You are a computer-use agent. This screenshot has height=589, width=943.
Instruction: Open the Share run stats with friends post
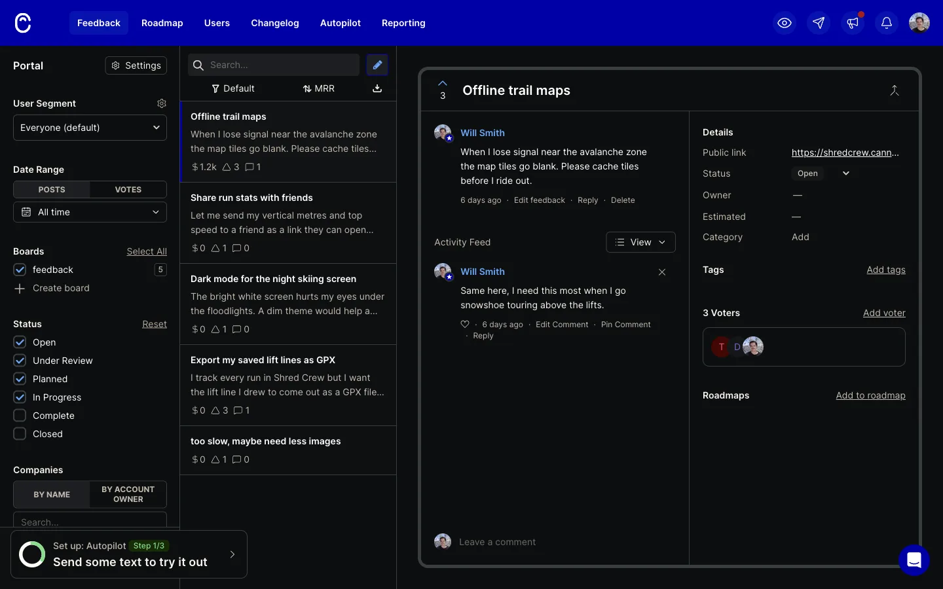pyautogui.click(x=288, y=223)
